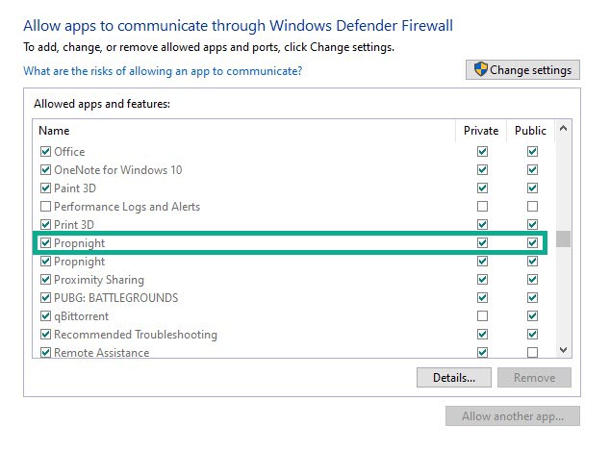Click the Public column header
Viewport: 610px width, 476px height.
click(530, 131)
